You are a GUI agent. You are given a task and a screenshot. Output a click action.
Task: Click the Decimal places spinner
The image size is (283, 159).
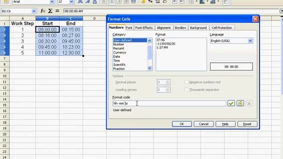[168, 82]
